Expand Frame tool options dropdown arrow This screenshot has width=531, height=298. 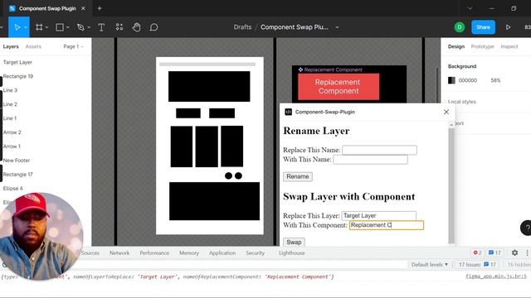(47, 27)
